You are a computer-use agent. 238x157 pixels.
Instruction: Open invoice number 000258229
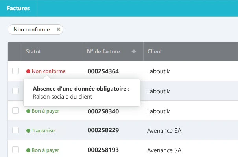[103, 130]
